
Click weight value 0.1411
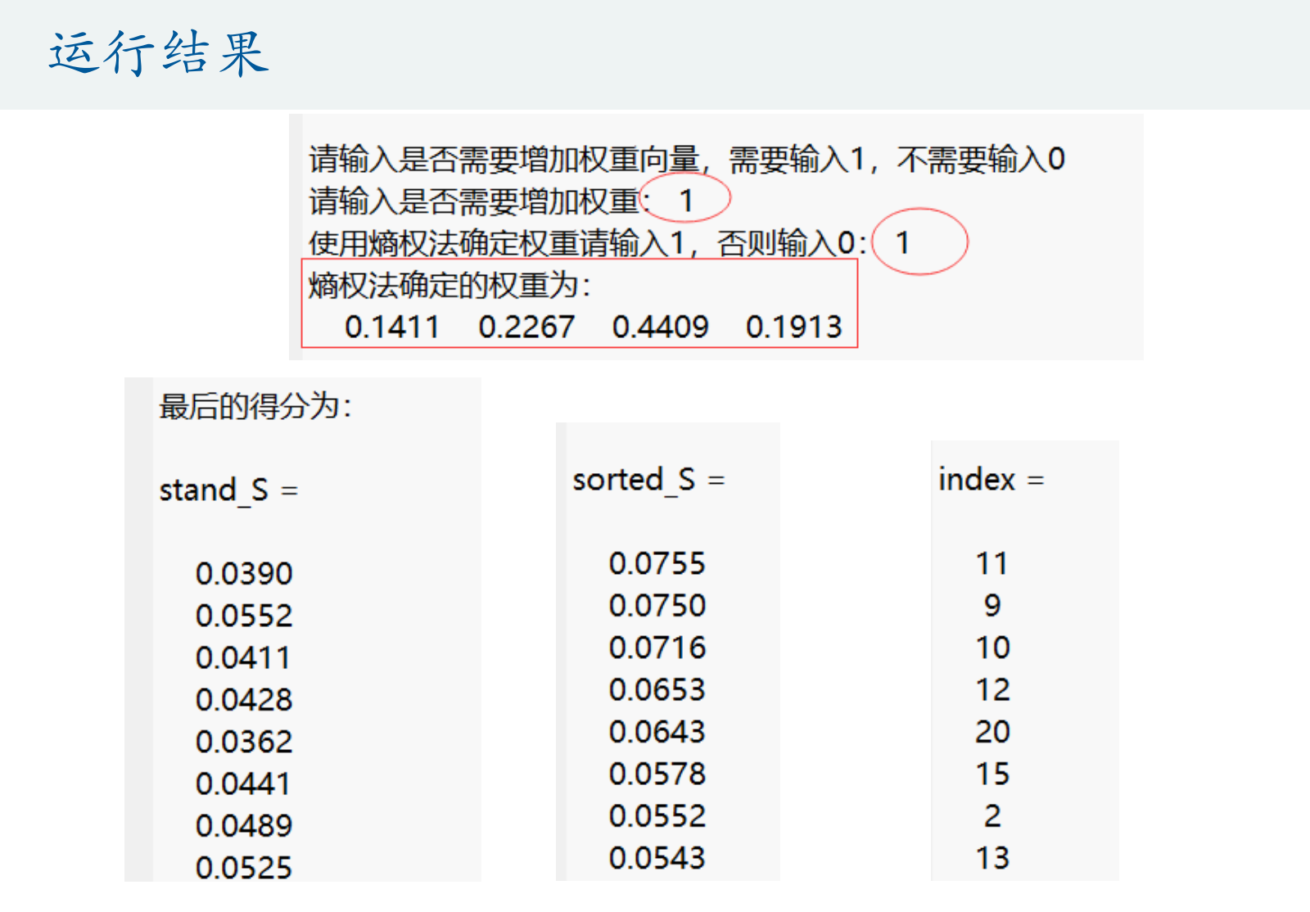pos(392,327)
